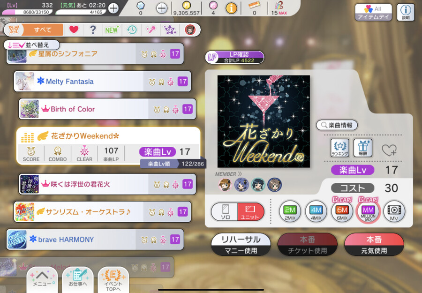Screen dimensions: 422x293
Task: Tap the 花ざかりWeekend title in the song list
Action: coord(85,136)
